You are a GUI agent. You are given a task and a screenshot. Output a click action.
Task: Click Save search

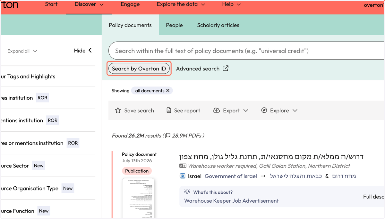pyautogui.click(x=139, y=110)
